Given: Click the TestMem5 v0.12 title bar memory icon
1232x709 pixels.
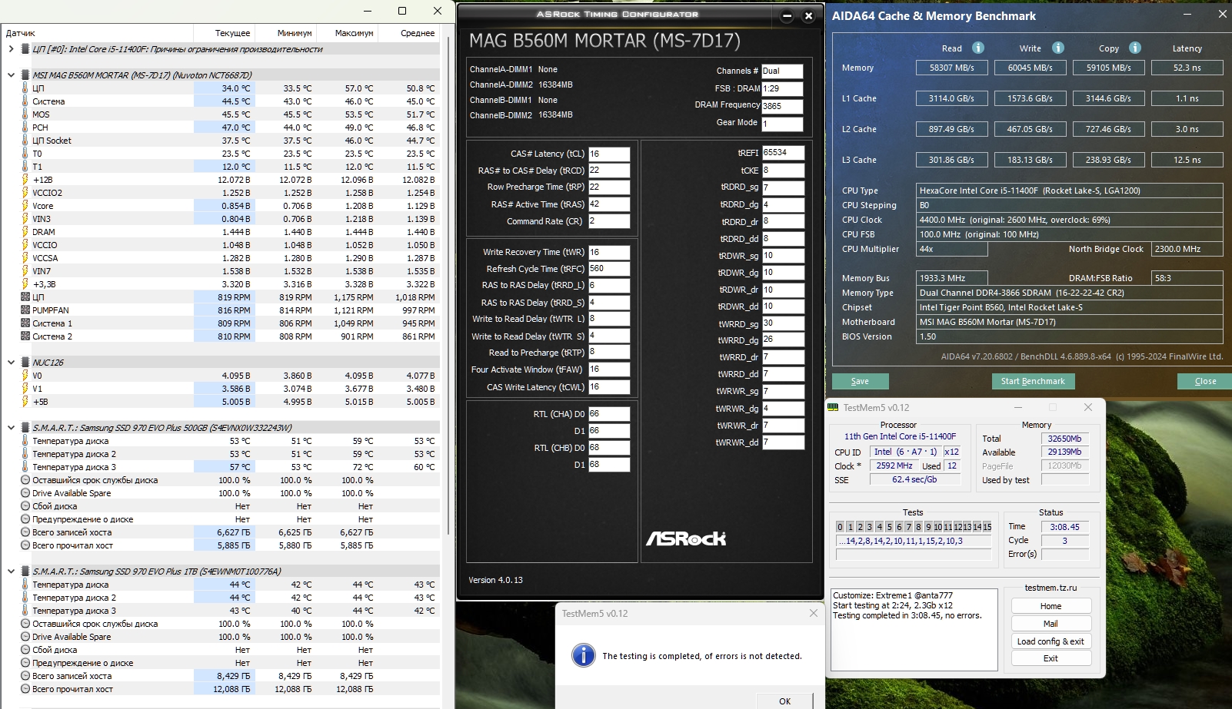Looking at the screenshot, I should coord(833,407).
